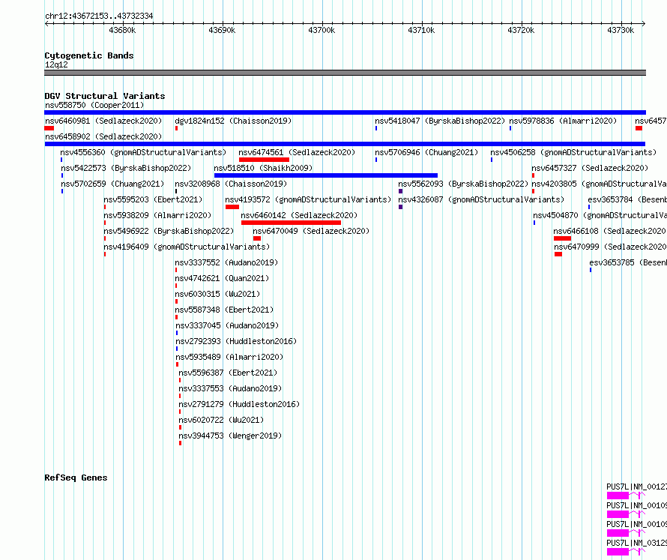Select nsv5938209 (Almarri2020) label
Viewport: 667px width, 560px height.
(157, 215)
